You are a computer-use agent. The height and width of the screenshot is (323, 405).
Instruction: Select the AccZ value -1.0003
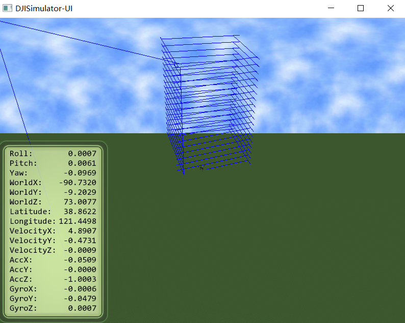[x=80, y=279]
